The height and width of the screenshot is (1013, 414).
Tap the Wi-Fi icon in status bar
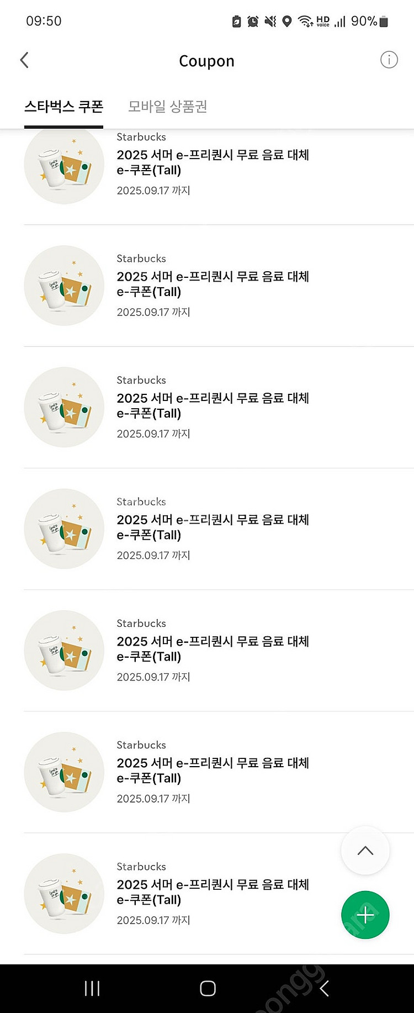pos(305,22)
